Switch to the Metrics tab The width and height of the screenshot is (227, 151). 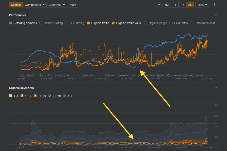click(16, 5)
